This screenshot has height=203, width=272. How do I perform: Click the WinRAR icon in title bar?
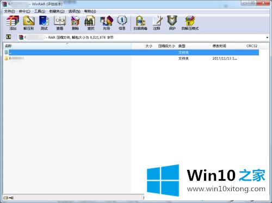[4, 4]
